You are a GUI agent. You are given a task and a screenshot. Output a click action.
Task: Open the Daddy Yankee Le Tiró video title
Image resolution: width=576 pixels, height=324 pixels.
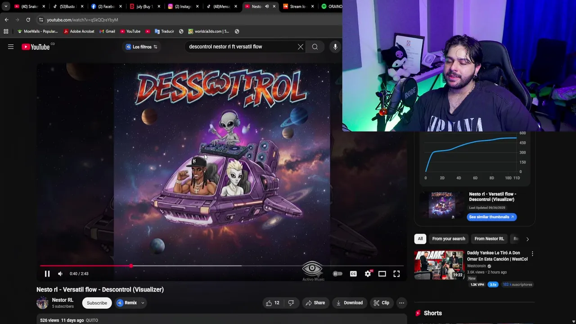497,256
